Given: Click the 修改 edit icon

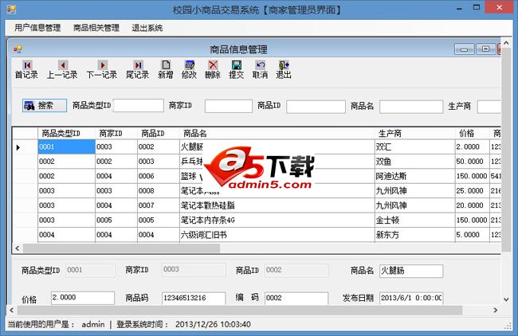Looking at the screenshot, I should (x=190, y=69).
